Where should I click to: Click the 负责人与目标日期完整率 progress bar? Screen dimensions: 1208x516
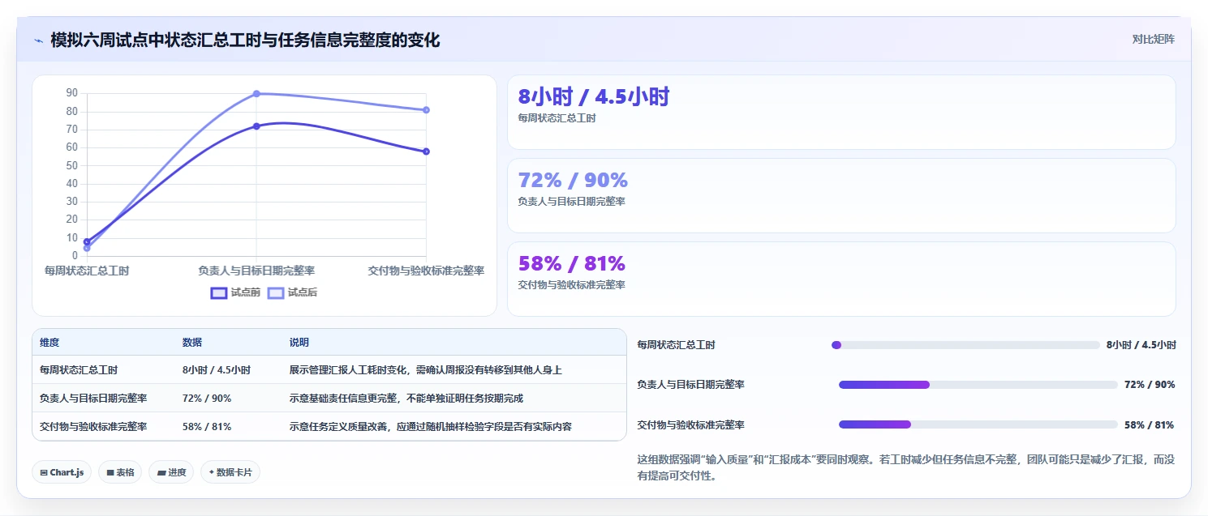coord(978,385)
